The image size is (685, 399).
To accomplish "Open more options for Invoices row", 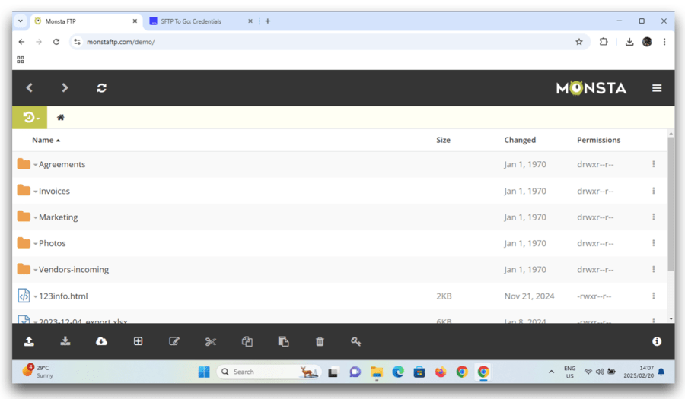I will click(x=654, y=191).
